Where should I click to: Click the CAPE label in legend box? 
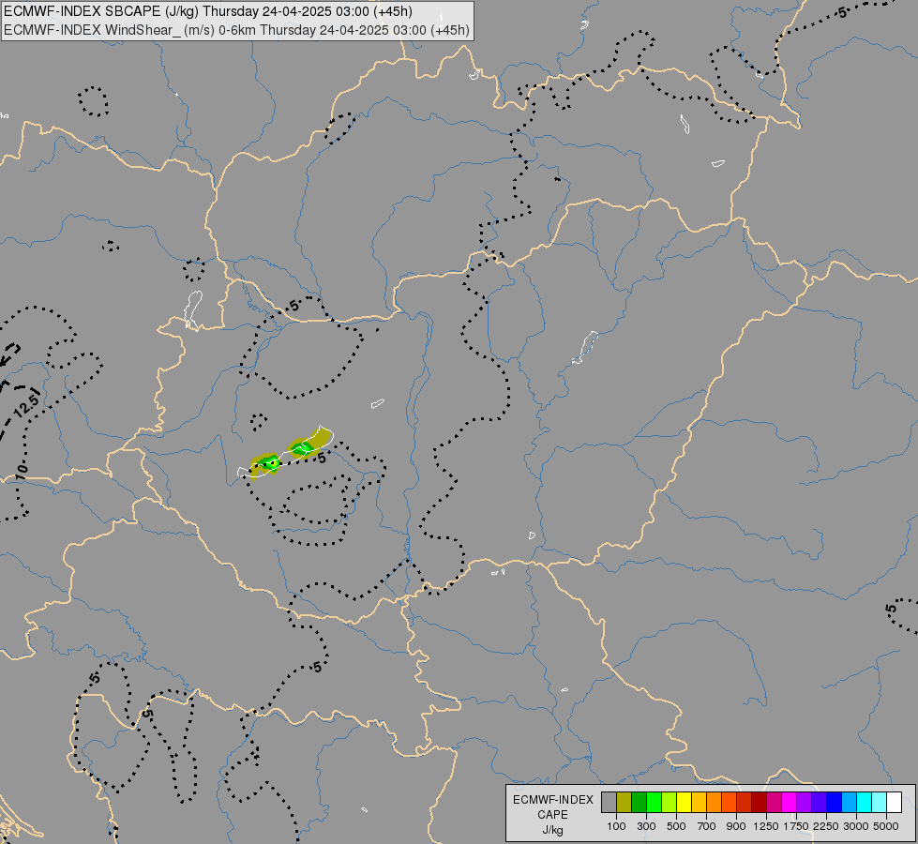click(x=552, y=815)
